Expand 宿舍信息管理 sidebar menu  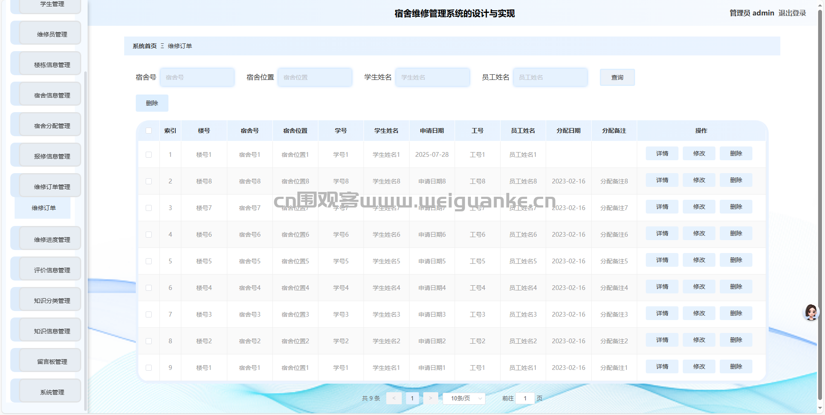point(46,94)
